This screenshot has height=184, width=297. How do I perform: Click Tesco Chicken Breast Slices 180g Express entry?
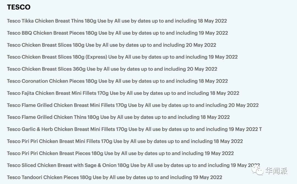pos(122,57)
